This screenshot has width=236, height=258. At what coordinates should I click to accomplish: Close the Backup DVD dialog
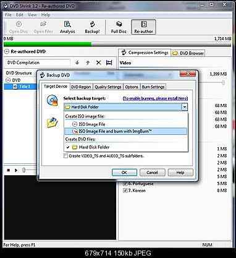(188, 74)
